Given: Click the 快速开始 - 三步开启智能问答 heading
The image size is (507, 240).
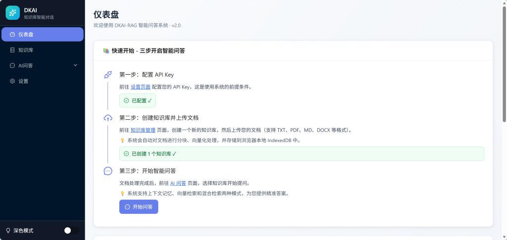Looking at the screenshot, I should click(x=149, y=50).
